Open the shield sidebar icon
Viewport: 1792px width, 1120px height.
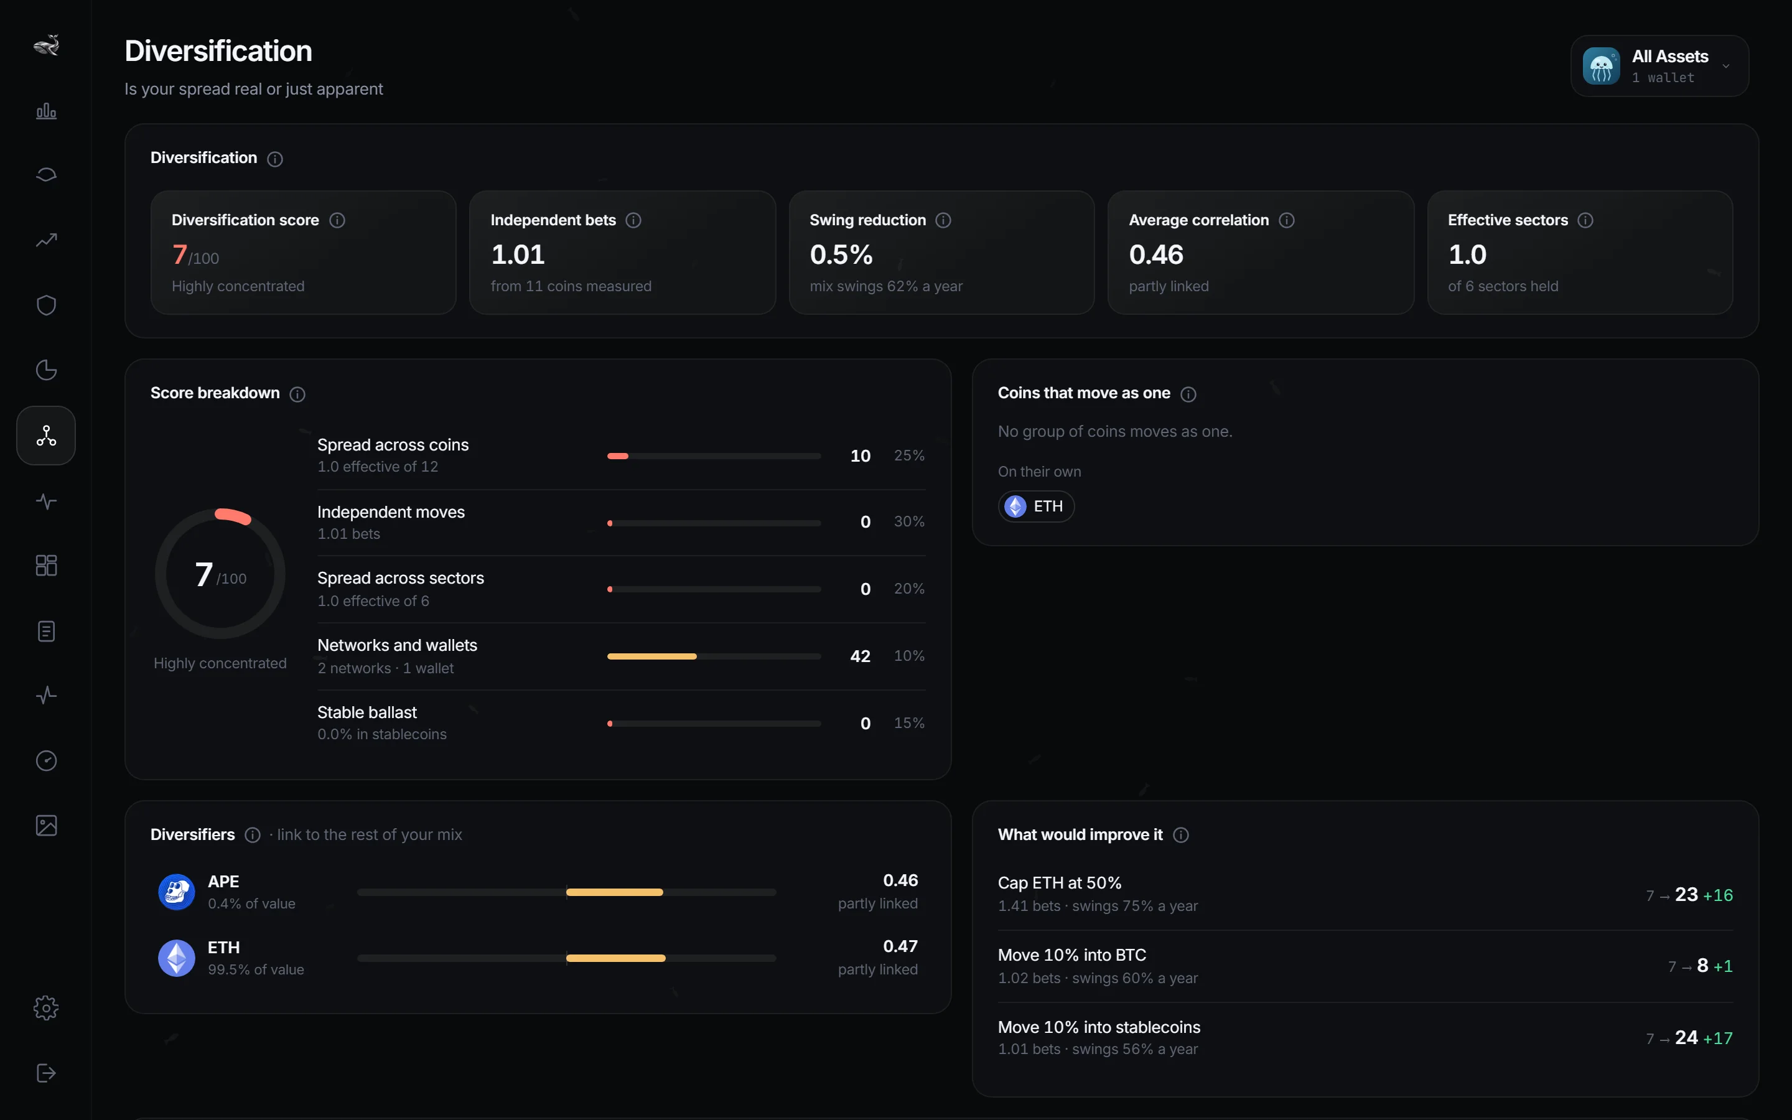pyautogui.click(x=46, y=305)
